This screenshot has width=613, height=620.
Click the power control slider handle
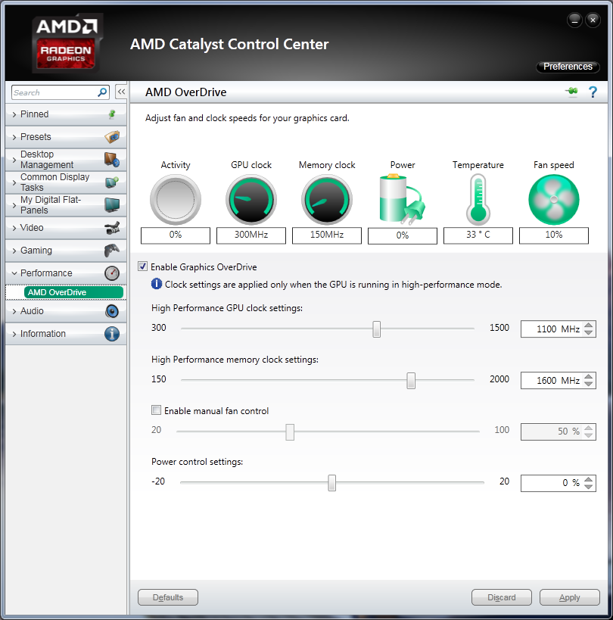(x=332, y=483)
